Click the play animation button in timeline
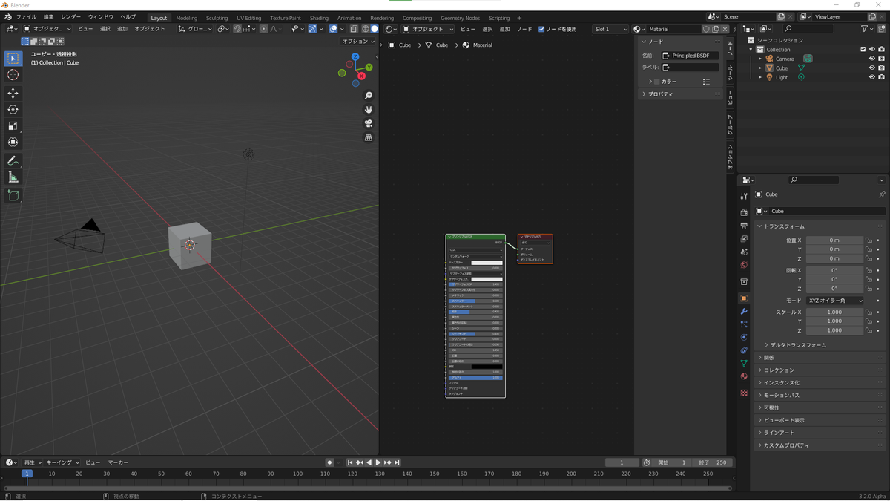This screenshot has height=501, width=890. pos(378,462)
